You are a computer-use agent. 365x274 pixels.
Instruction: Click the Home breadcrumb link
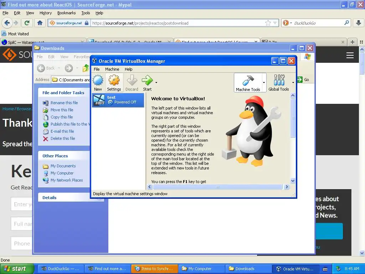point(8,109)
